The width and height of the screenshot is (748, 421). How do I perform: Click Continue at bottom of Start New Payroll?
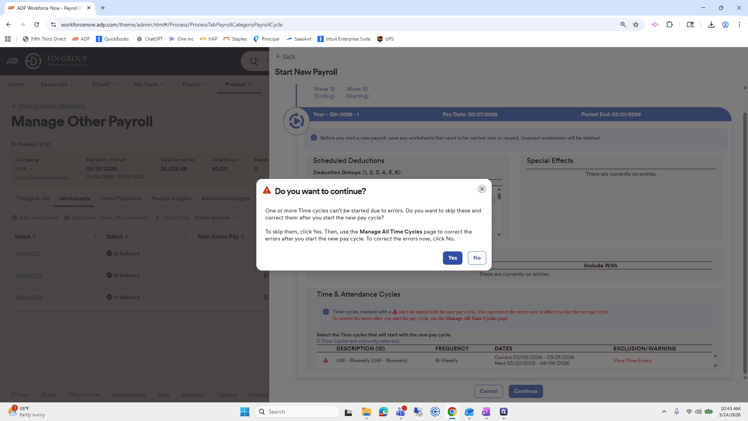(526, 391)
